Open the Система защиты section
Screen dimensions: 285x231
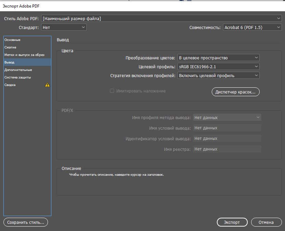coord(18,77)
